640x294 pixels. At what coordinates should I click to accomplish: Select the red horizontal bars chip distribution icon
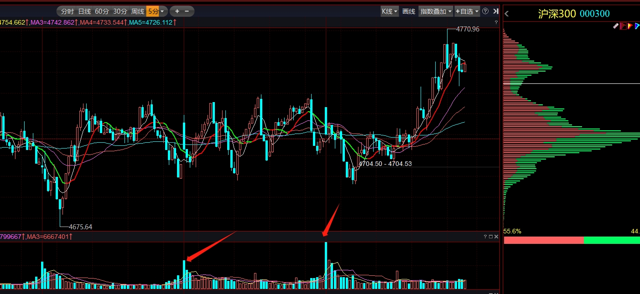pos(623,26)
